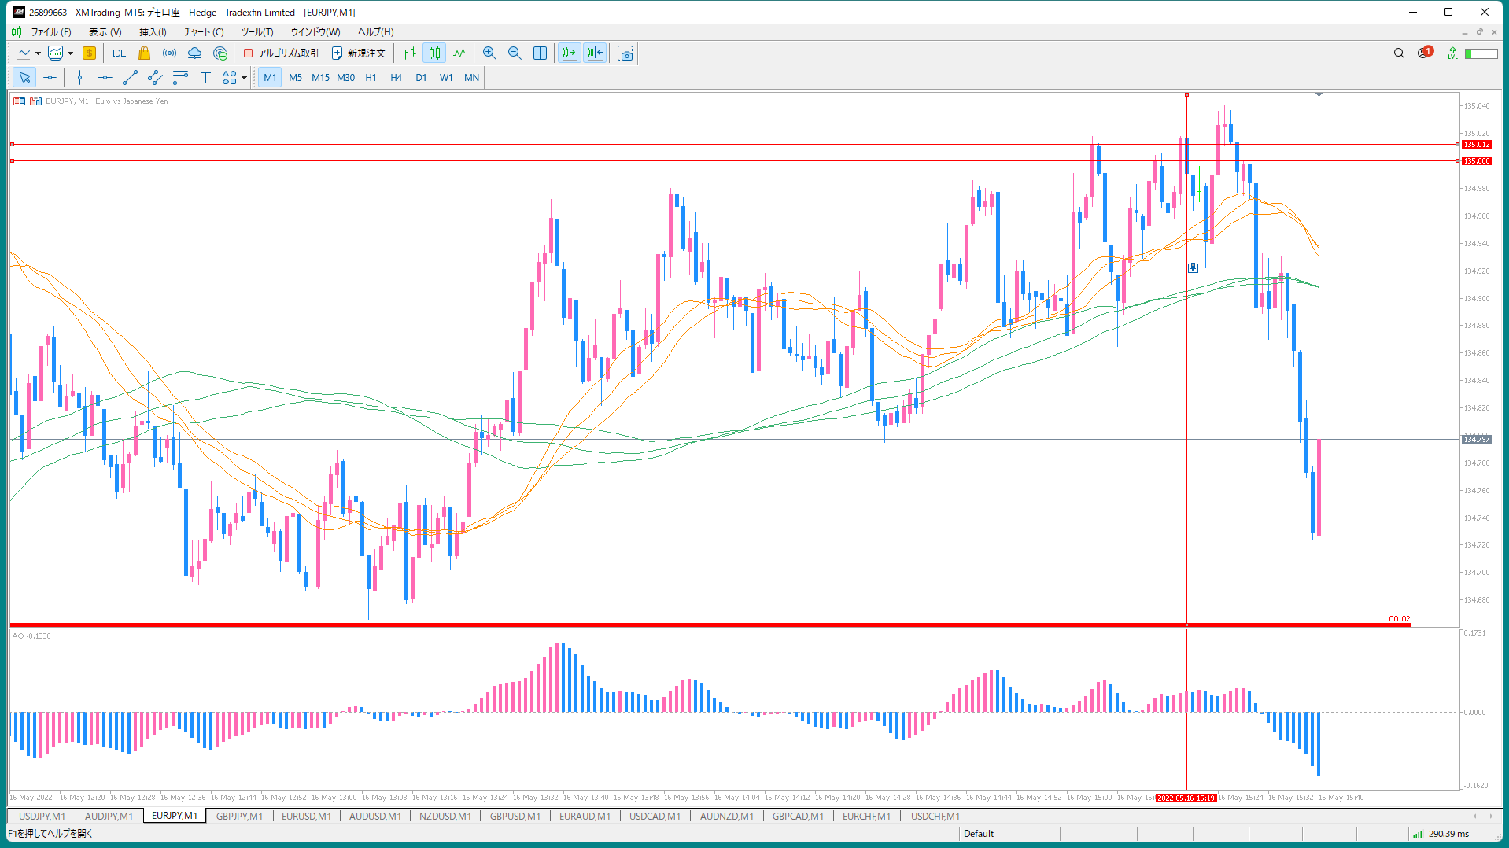
Task: Tile chart windows with the grid icon
Action: pos(540,53)
